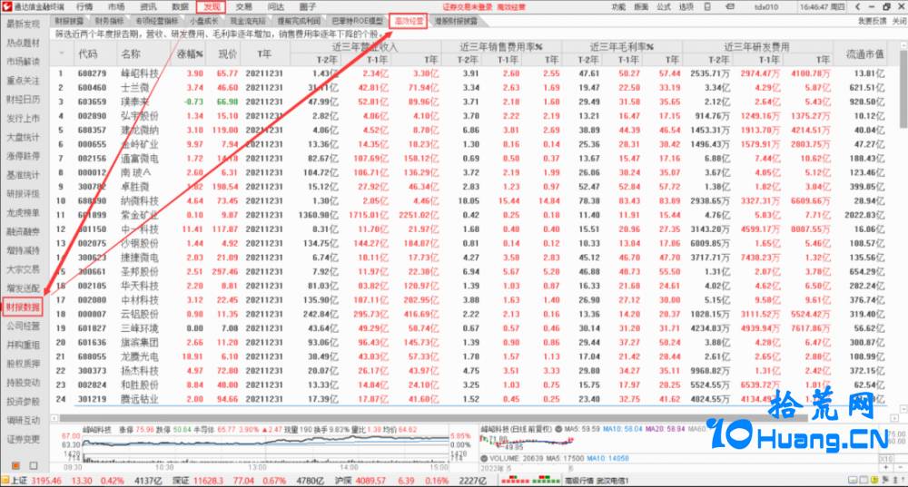This screenshot has width=908, height=487.
Task: Open the 交易 menu
Action: click(243, 7)
